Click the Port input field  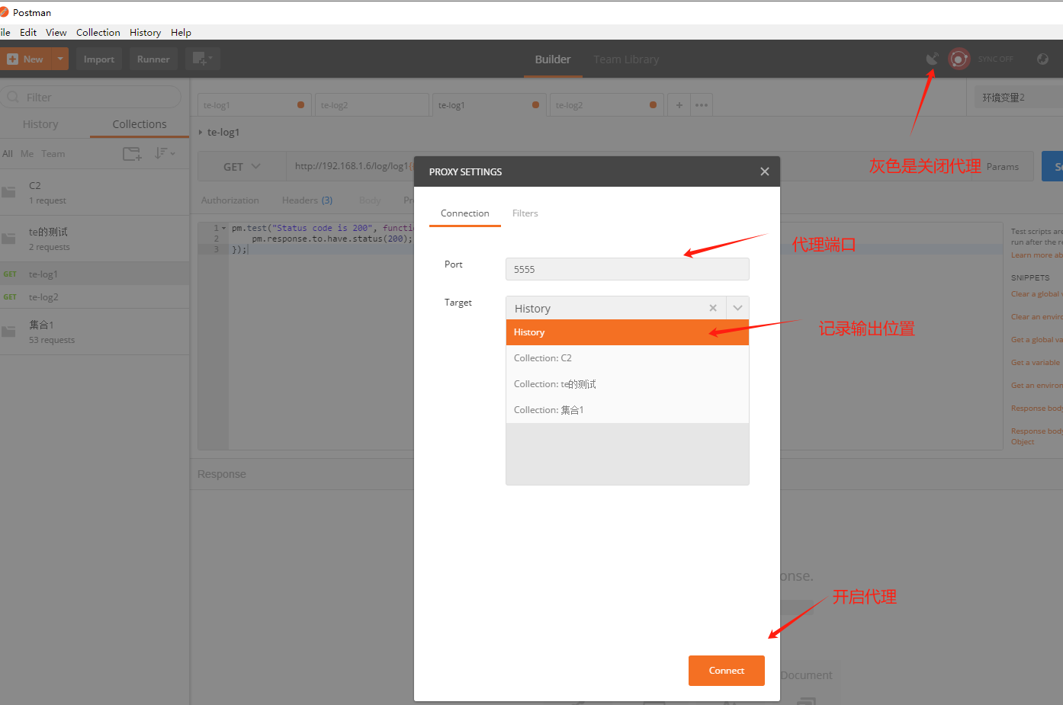pyautogui.click(x=628, y=269)
